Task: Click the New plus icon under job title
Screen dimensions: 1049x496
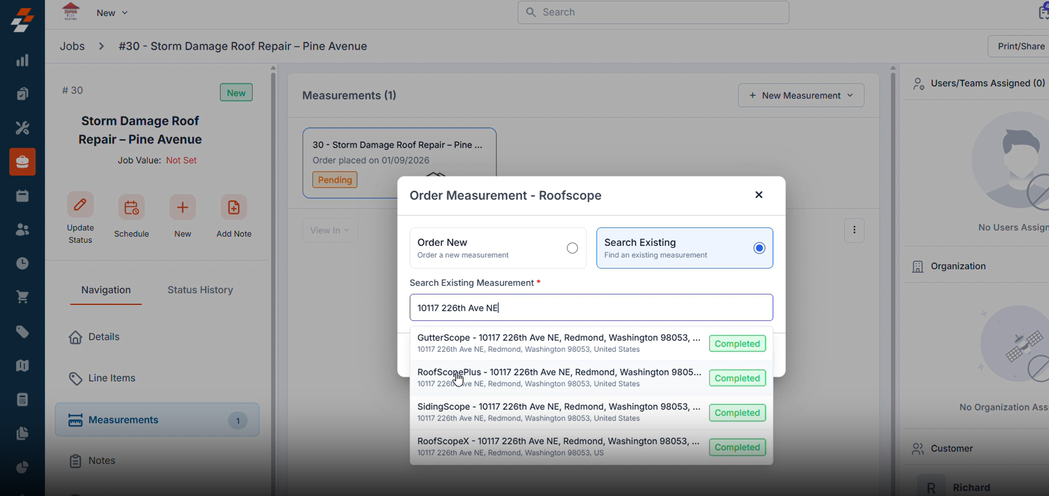Action: pyautogui.click(x=183, y=208)
